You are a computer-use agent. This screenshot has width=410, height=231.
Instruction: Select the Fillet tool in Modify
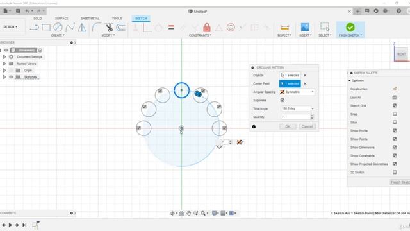point(97,27)
